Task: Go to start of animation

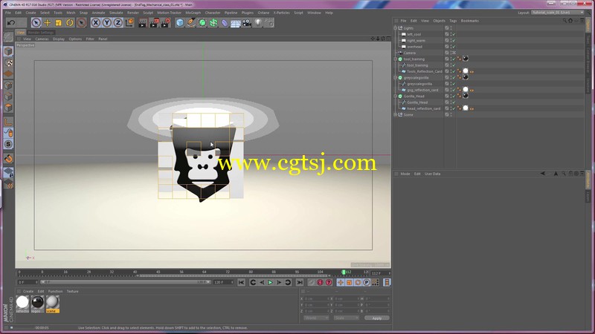Action: [241, 283]
